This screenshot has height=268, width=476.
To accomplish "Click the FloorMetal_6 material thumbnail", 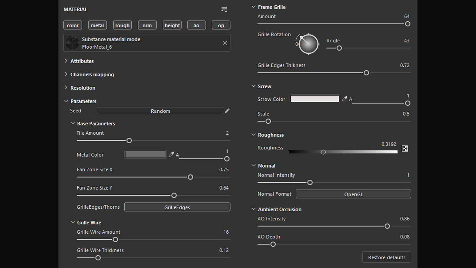I will click(72, 43).
